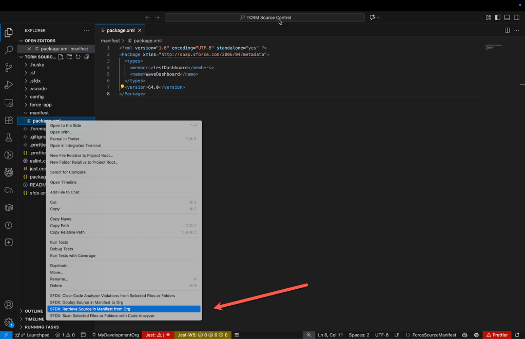Open the Accounts icon in activity bar
The height and width of the screenshot is (339, 525).
coord(9,305)
